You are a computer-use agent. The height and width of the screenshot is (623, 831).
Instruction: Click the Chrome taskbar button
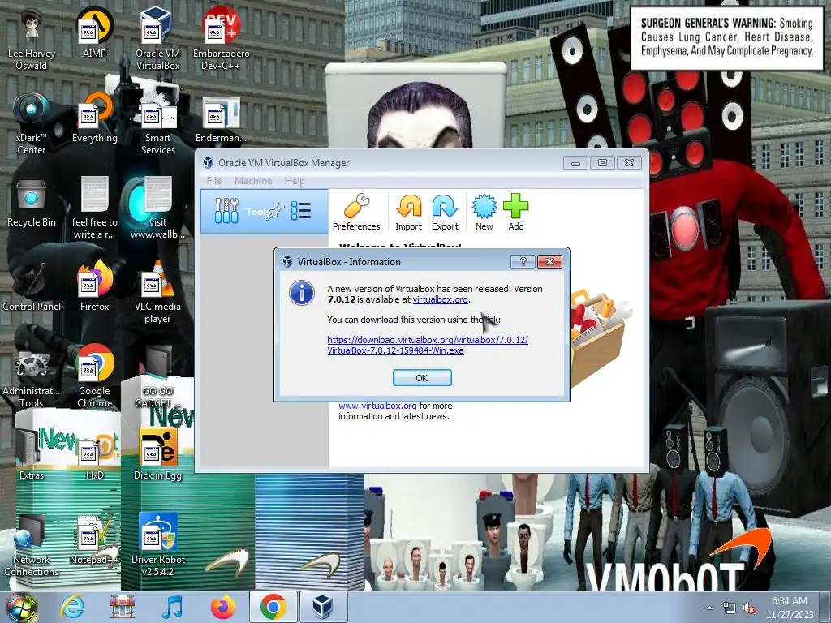point(273,607)
